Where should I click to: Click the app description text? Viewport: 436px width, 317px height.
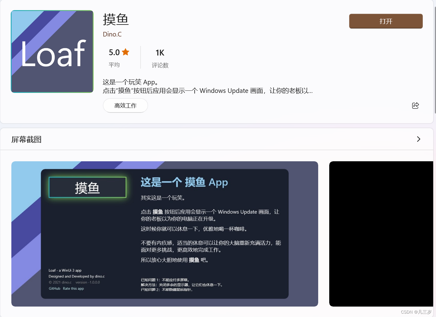click(208, 86)
